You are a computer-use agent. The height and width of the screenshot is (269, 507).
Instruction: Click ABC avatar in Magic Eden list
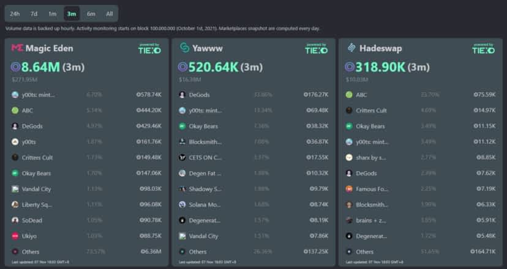point(15,111)
